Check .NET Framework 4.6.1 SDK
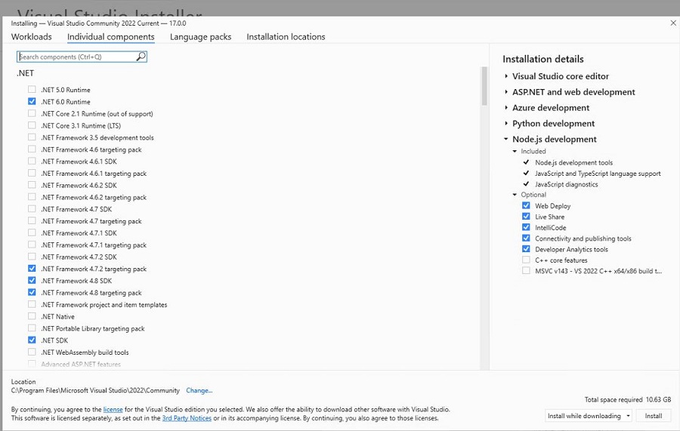 32,161
